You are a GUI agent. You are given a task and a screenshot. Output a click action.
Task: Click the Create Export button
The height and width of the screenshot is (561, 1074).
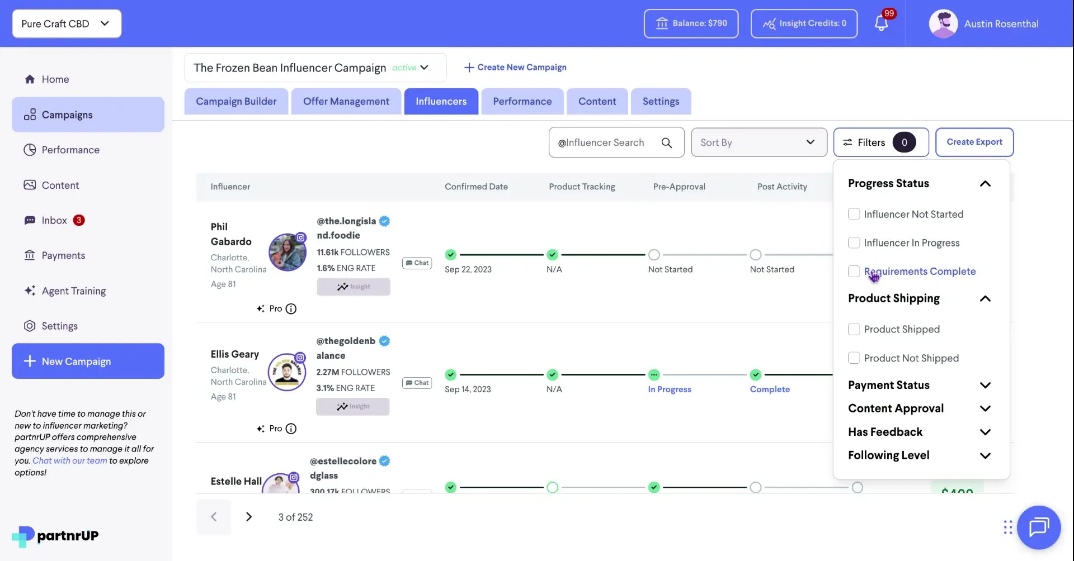(974, 142)
